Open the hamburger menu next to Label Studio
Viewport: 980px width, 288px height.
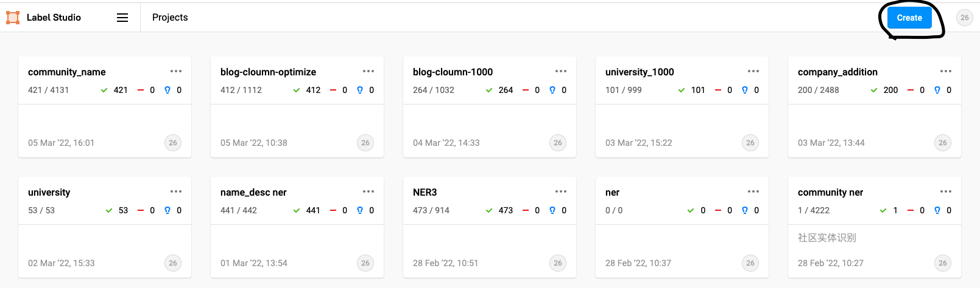(x=122, y=18)
